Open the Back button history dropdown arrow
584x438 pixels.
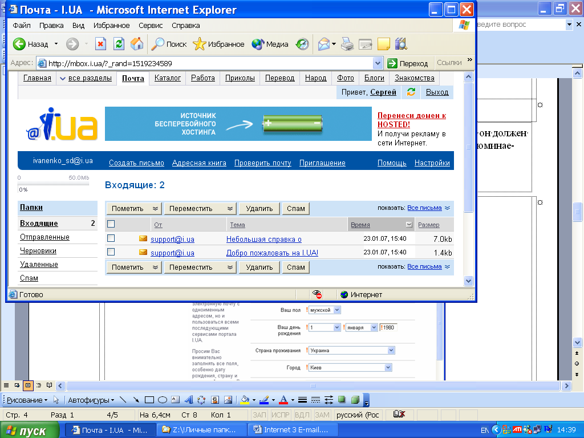click(56, 44)
